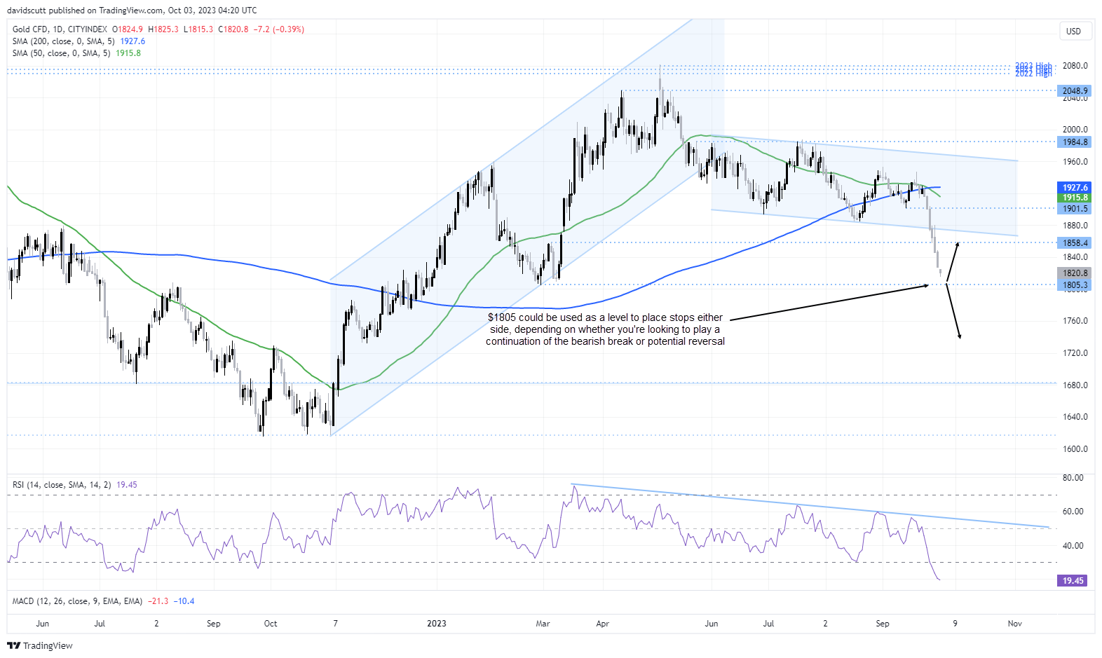
Task: Click the 1960.0 tick on price axis
Action: [1075, 162]
